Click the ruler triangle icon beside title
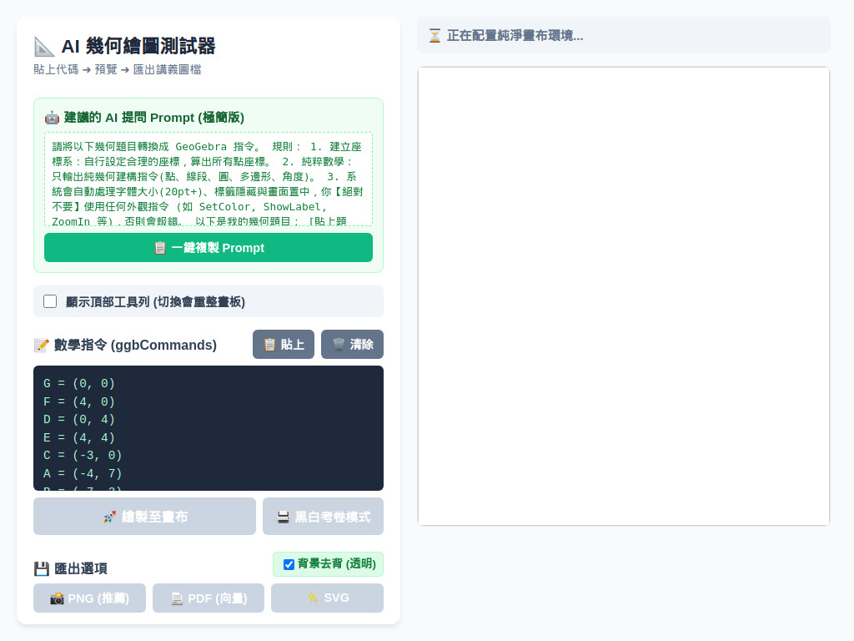 click(x=44, y=47)
